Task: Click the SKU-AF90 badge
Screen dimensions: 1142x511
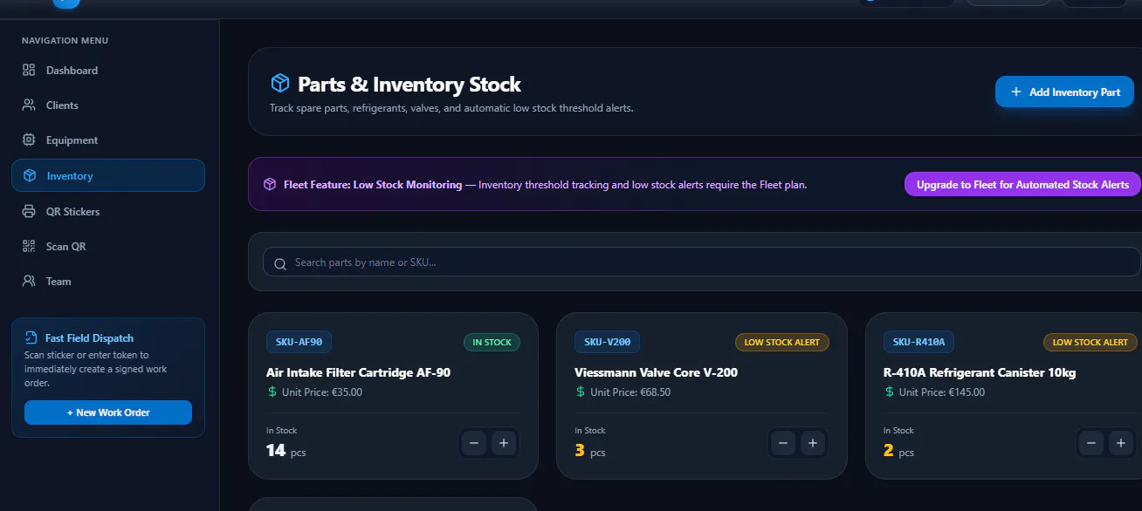Action: click(299, 342)
